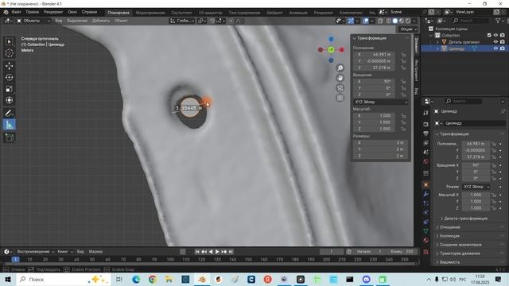The height and width of the screenshot is (286, 509).
Task: Activate the Annotate tool
Action: tap(9, 113)
